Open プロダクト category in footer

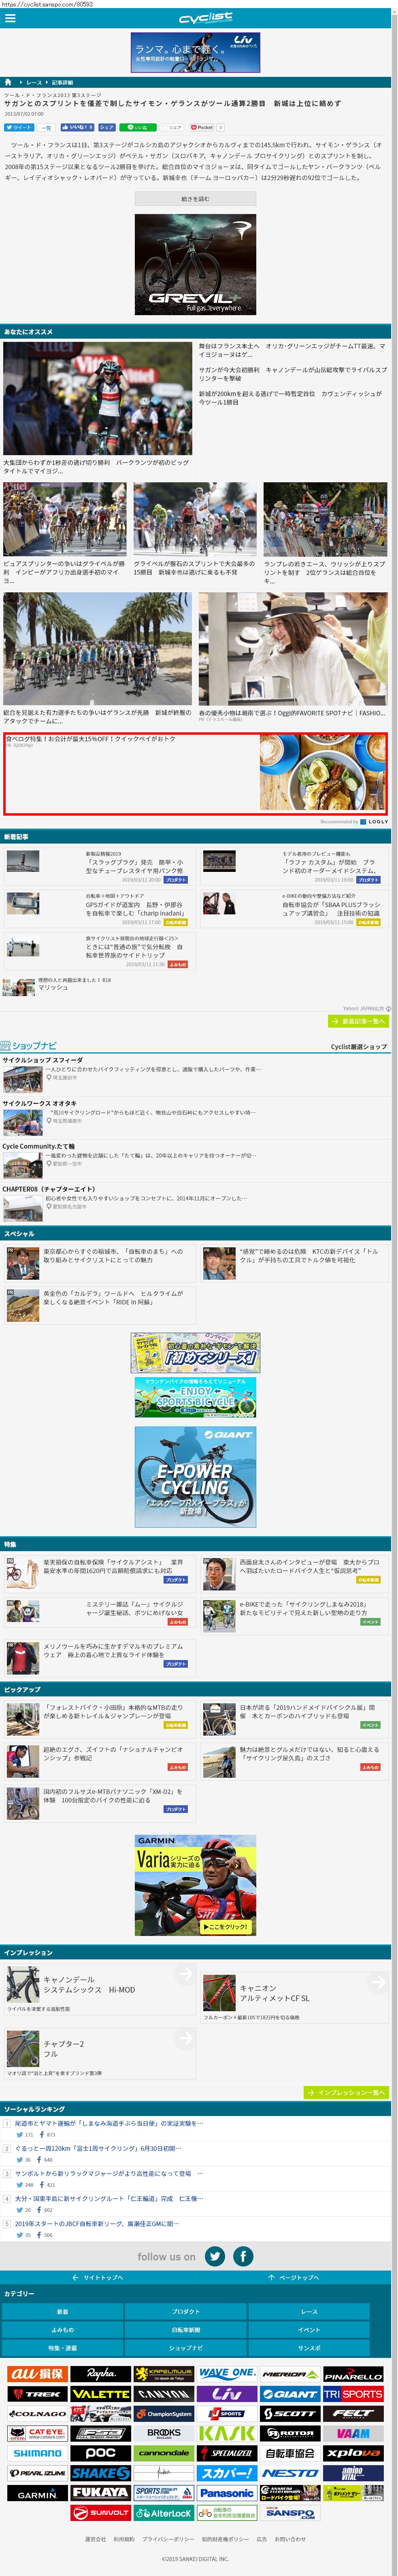click(185, 2311)
